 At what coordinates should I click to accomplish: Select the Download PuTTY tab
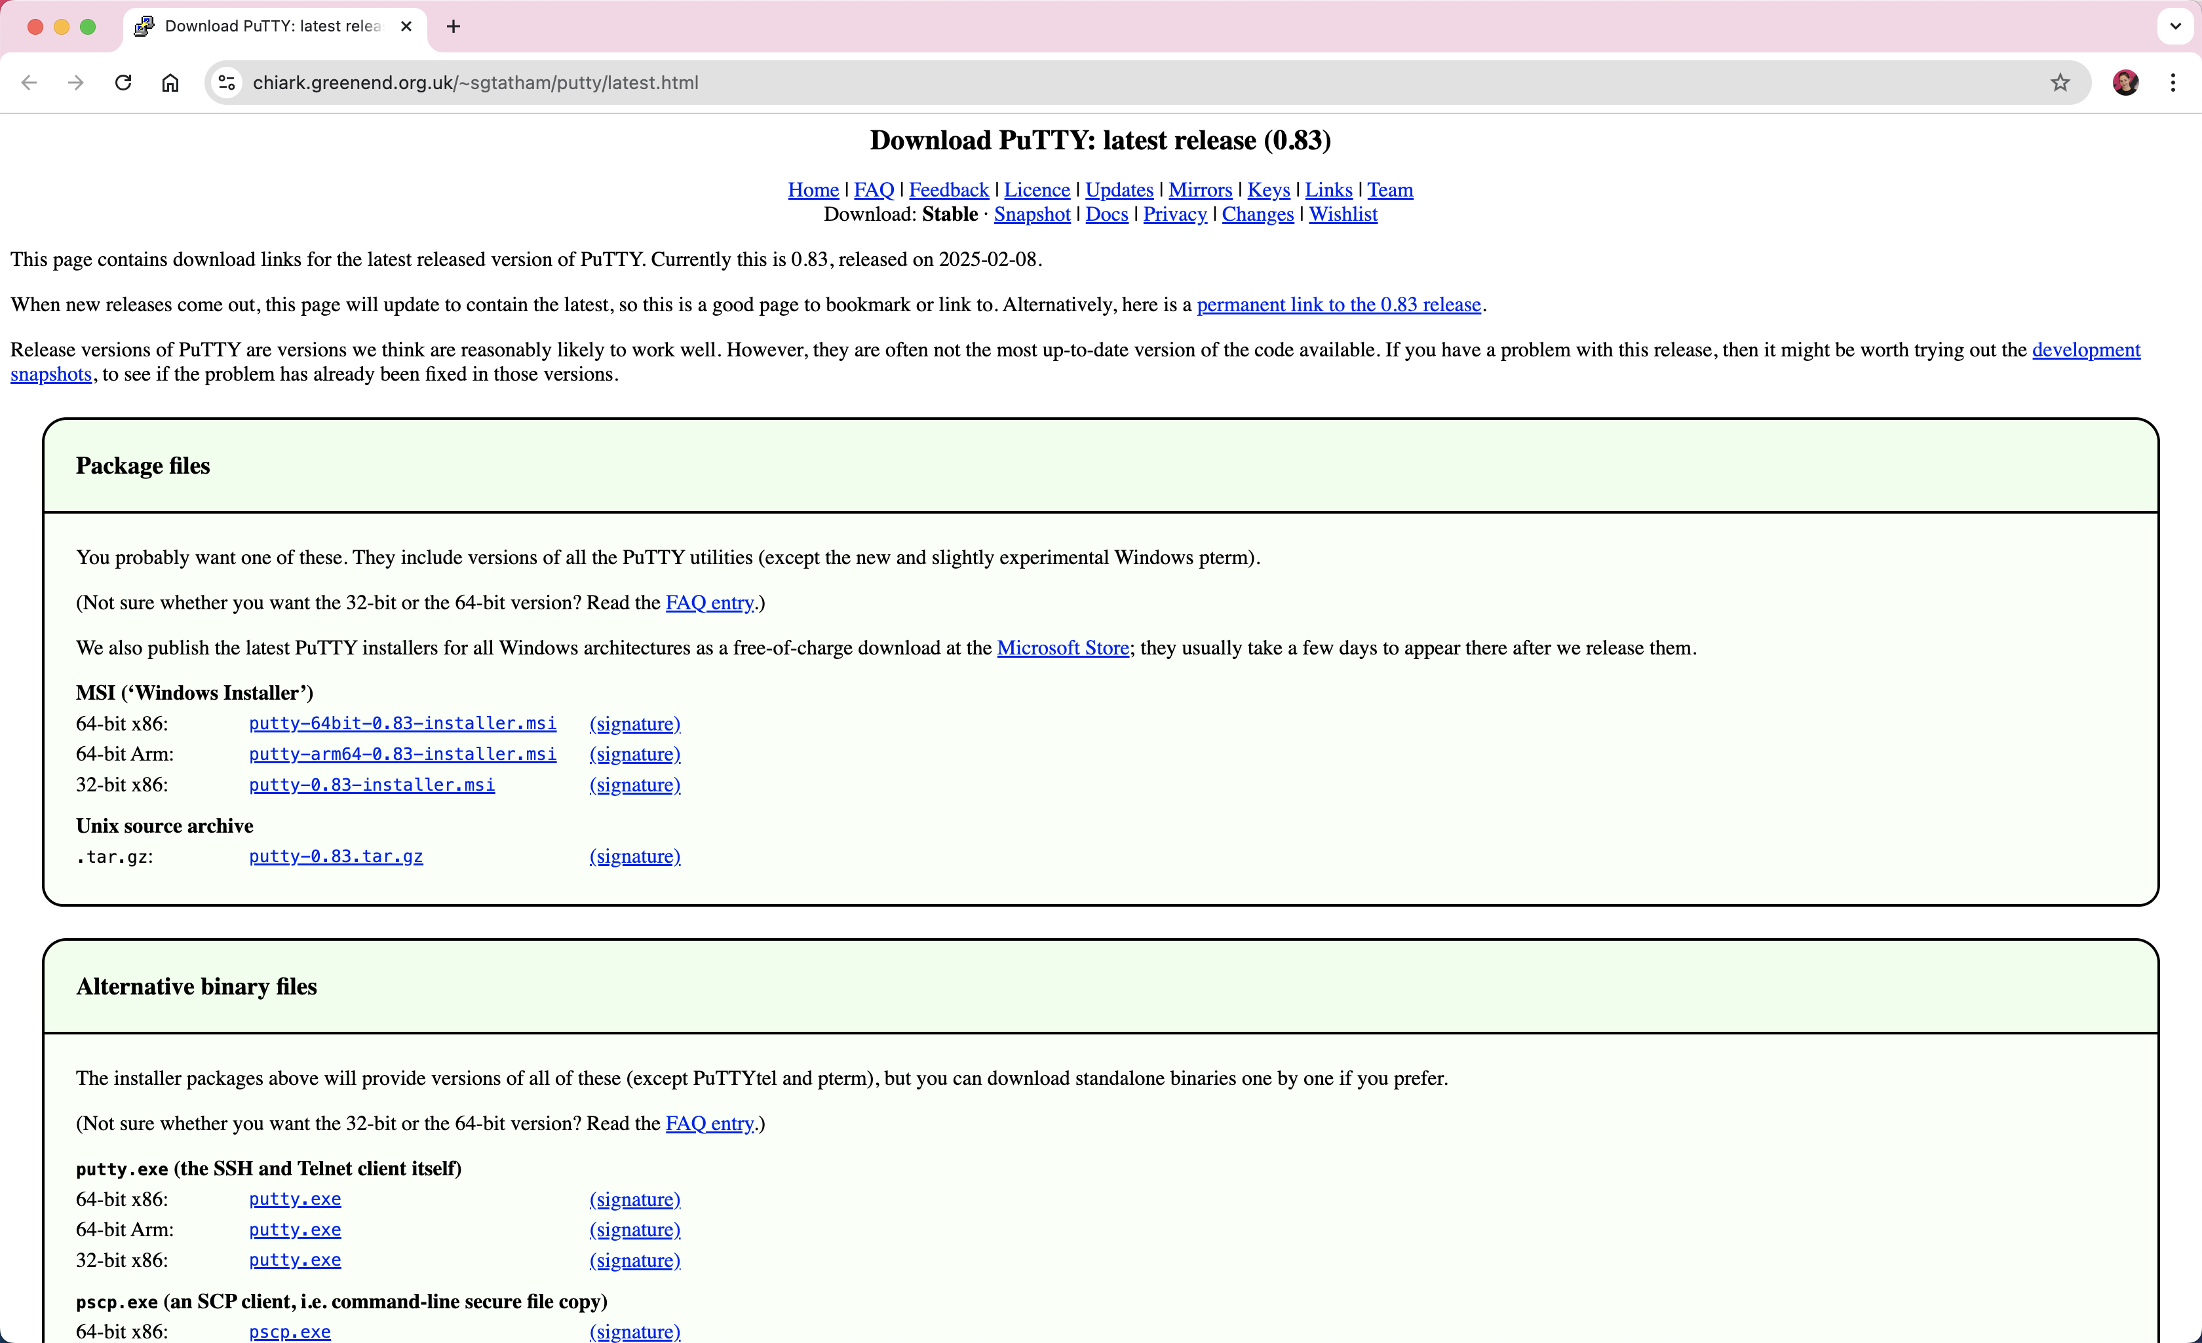268,26
